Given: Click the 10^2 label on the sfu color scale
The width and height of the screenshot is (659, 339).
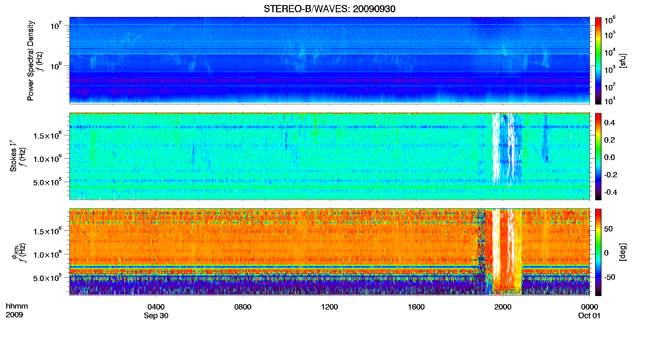Looking at the screenshot, I should pyautogui.click(x=610, y=87).
